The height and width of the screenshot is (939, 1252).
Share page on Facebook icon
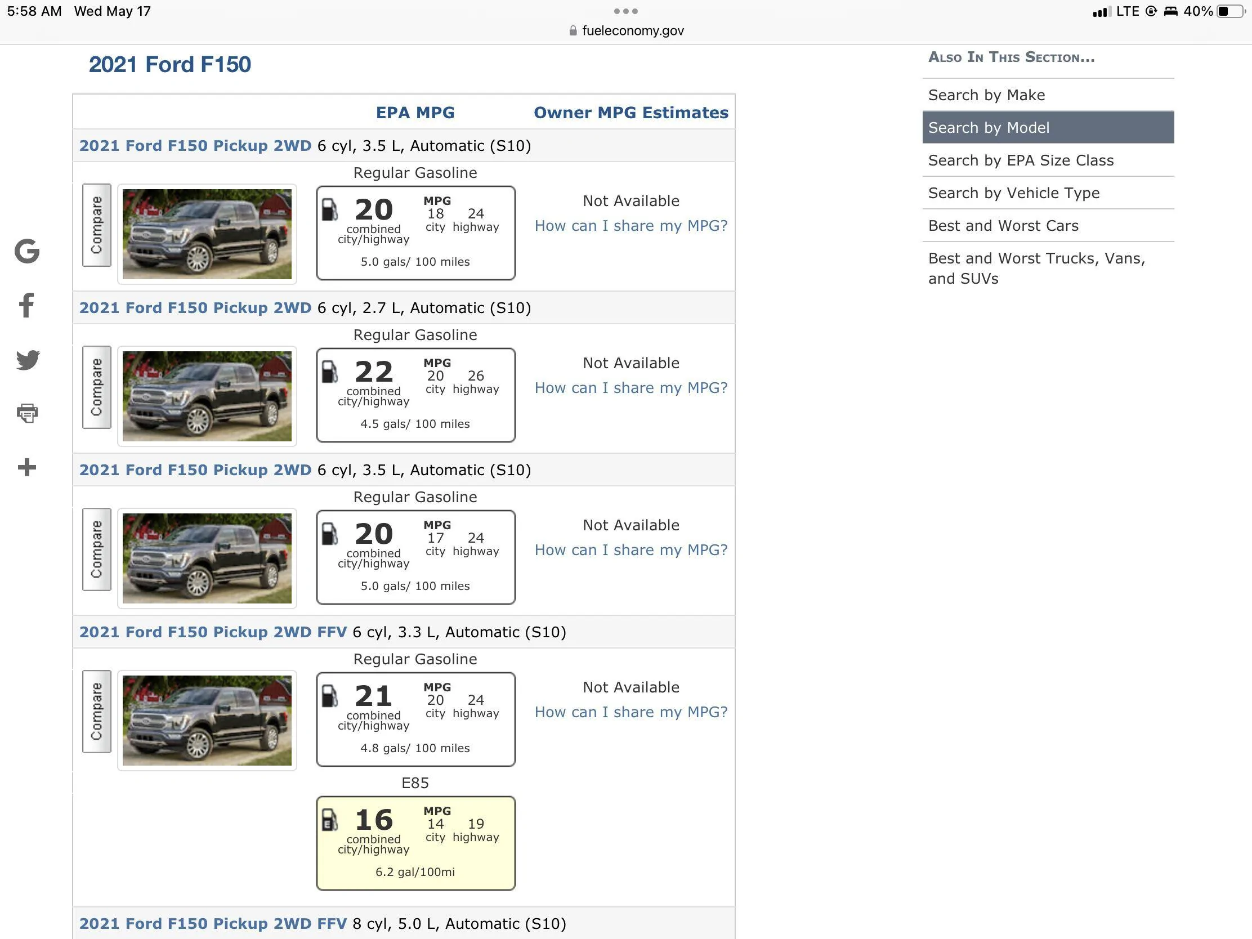26,305
